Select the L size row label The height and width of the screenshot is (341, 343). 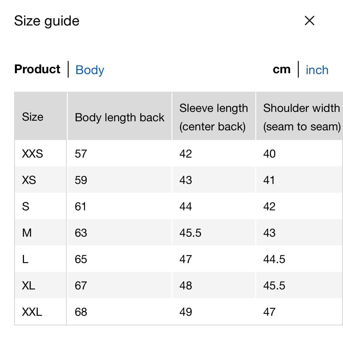[x=26, y=259]
